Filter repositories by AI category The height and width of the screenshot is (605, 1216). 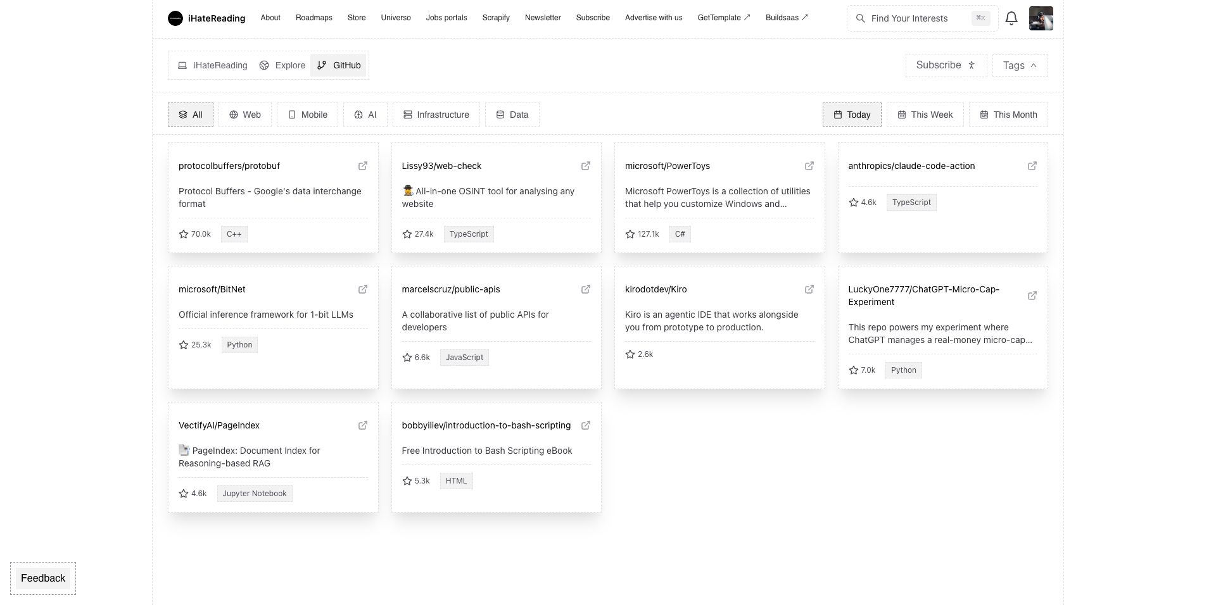(x=365, y=115)
